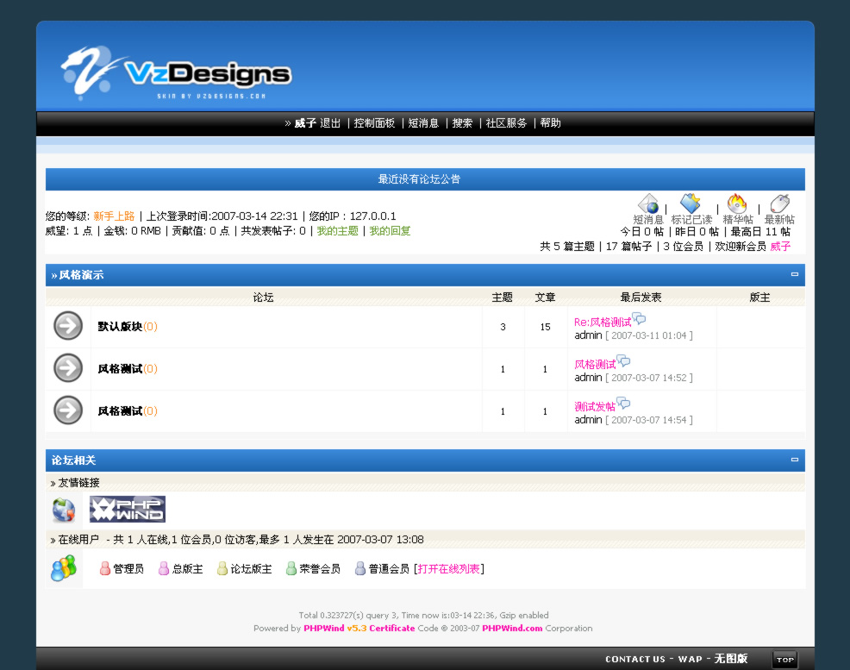Click admin in 2007-03-07 14:52 row
Viewport: 850px width, 670px height.
point(588,378)
